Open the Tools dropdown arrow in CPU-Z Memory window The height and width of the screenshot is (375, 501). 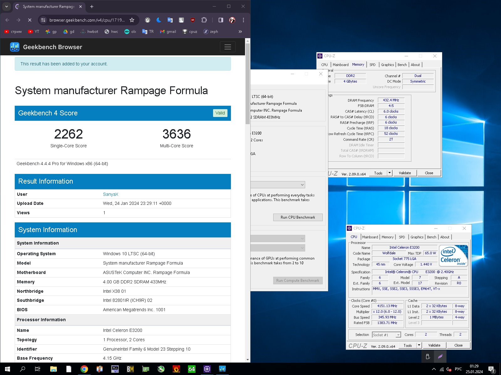click(x=389, y=173)
